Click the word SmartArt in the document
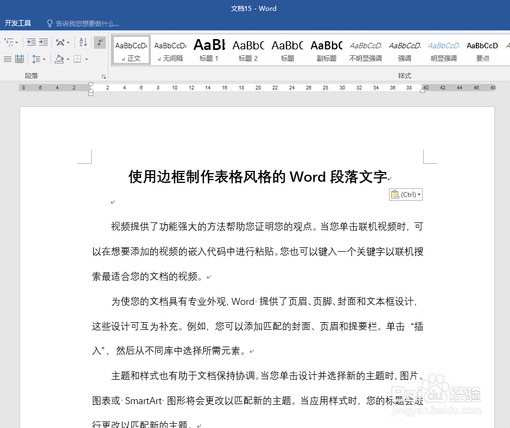This screenshot has width=510, height=428. [x=143, y=401]
